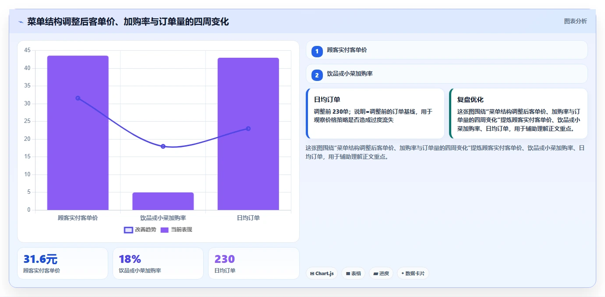Click the Chart.js tag
605x297 pixels.
322,273
